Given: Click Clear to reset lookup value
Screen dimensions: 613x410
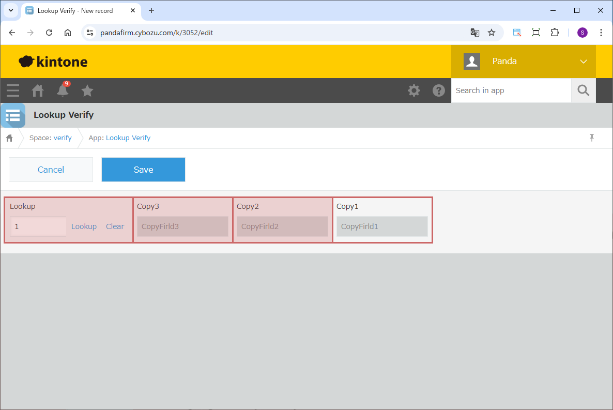Looking at the screenshot, I should pyautogui.click(x=115, y=226).
